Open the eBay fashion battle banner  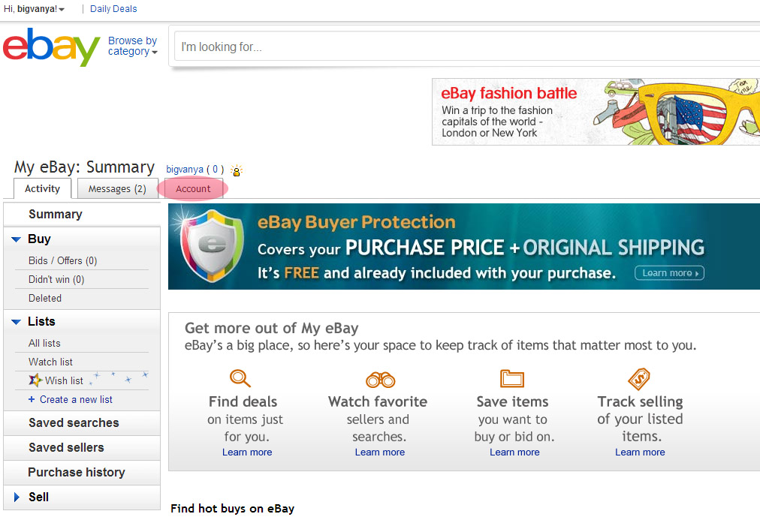595,112
